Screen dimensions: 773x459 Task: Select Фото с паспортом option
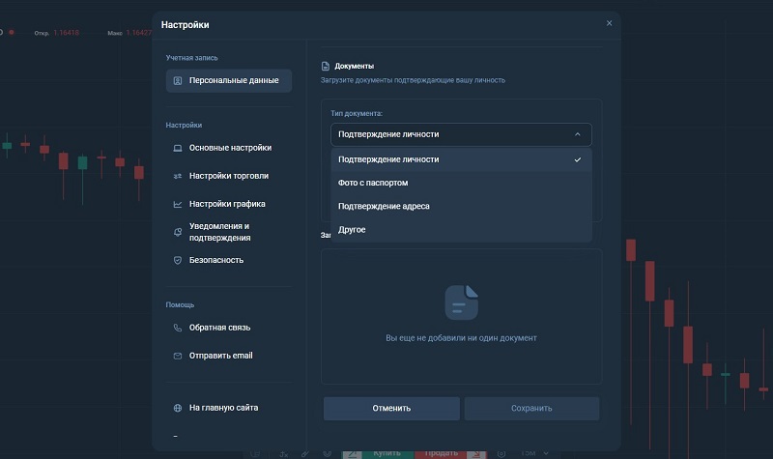pyautogui.click(x=461, y=183)
